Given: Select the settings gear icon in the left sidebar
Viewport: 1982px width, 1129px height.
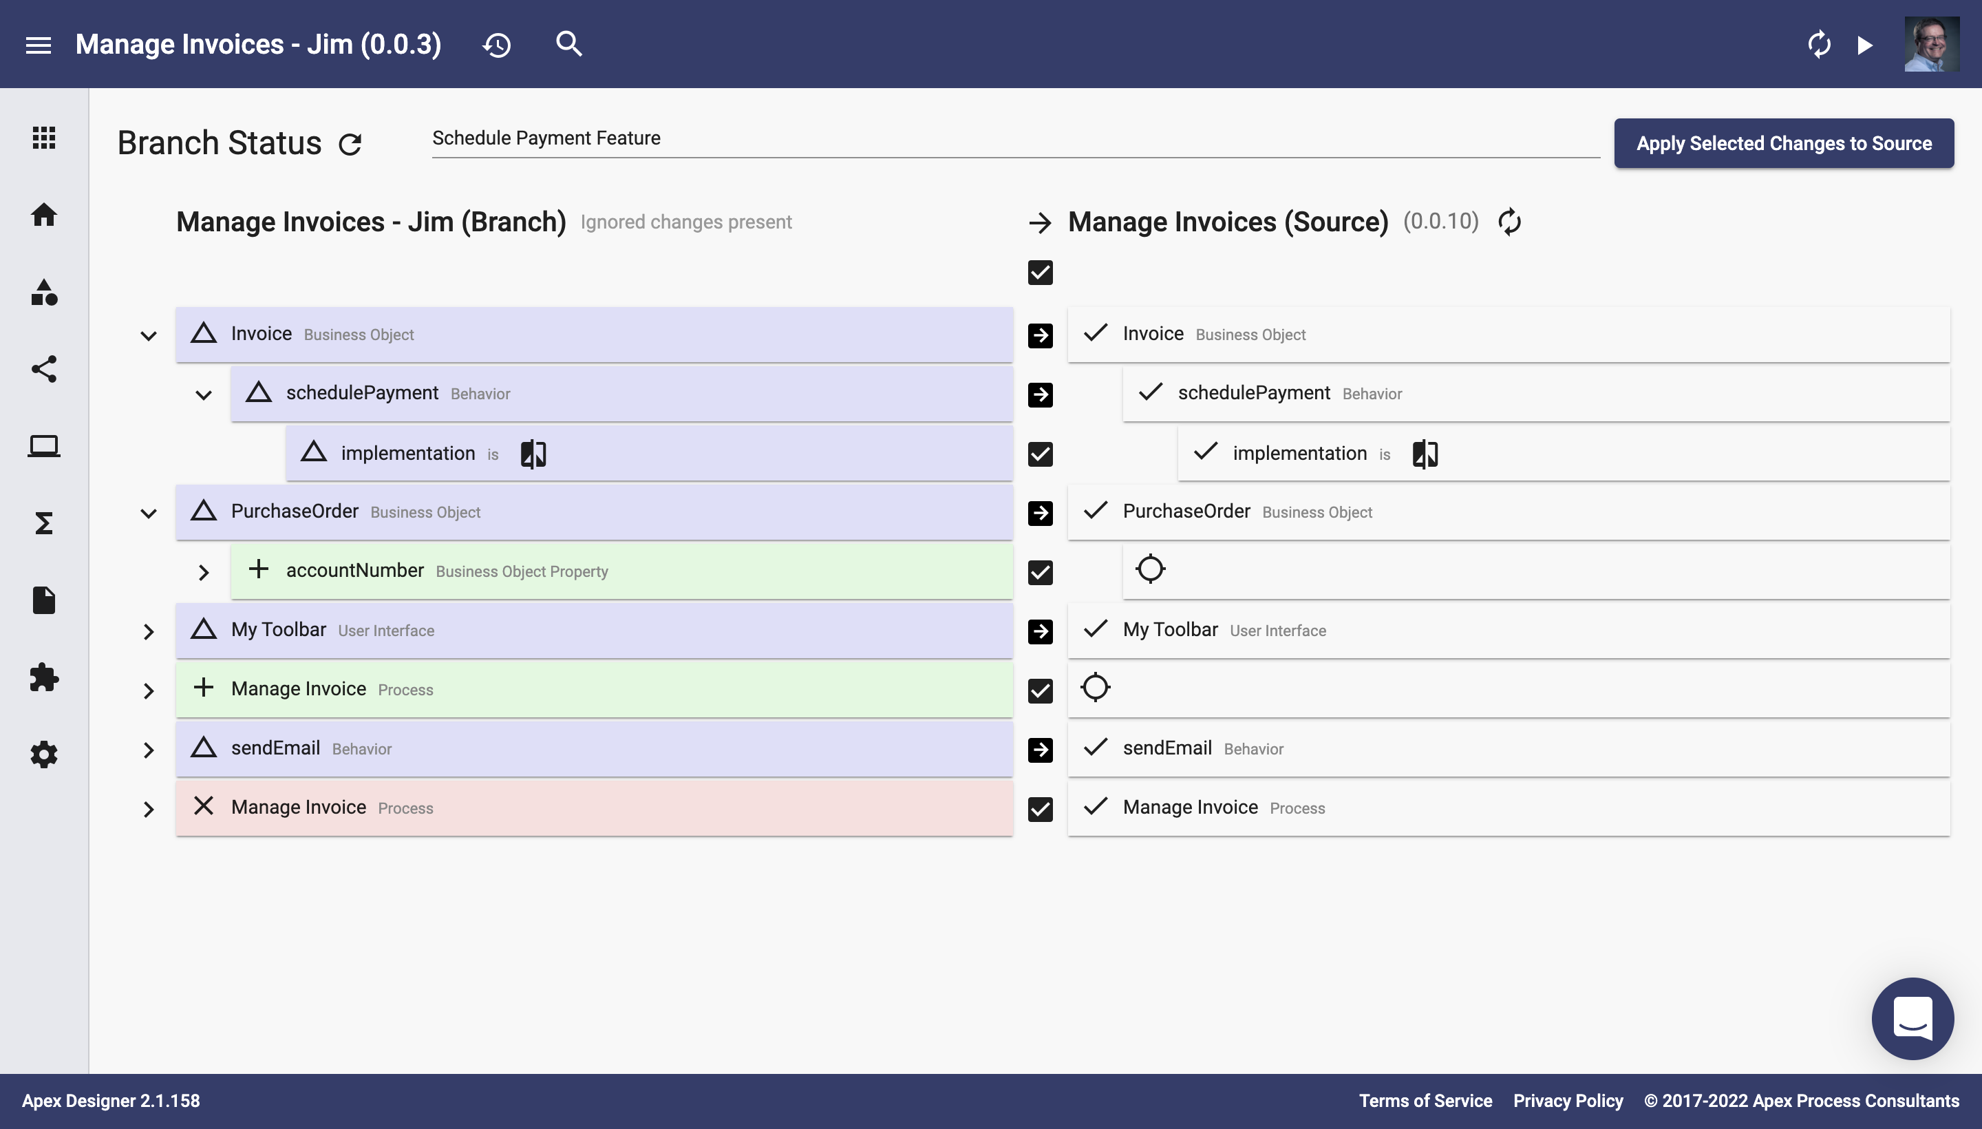Looking at the screenshot, I should click(x=43, y=755).
